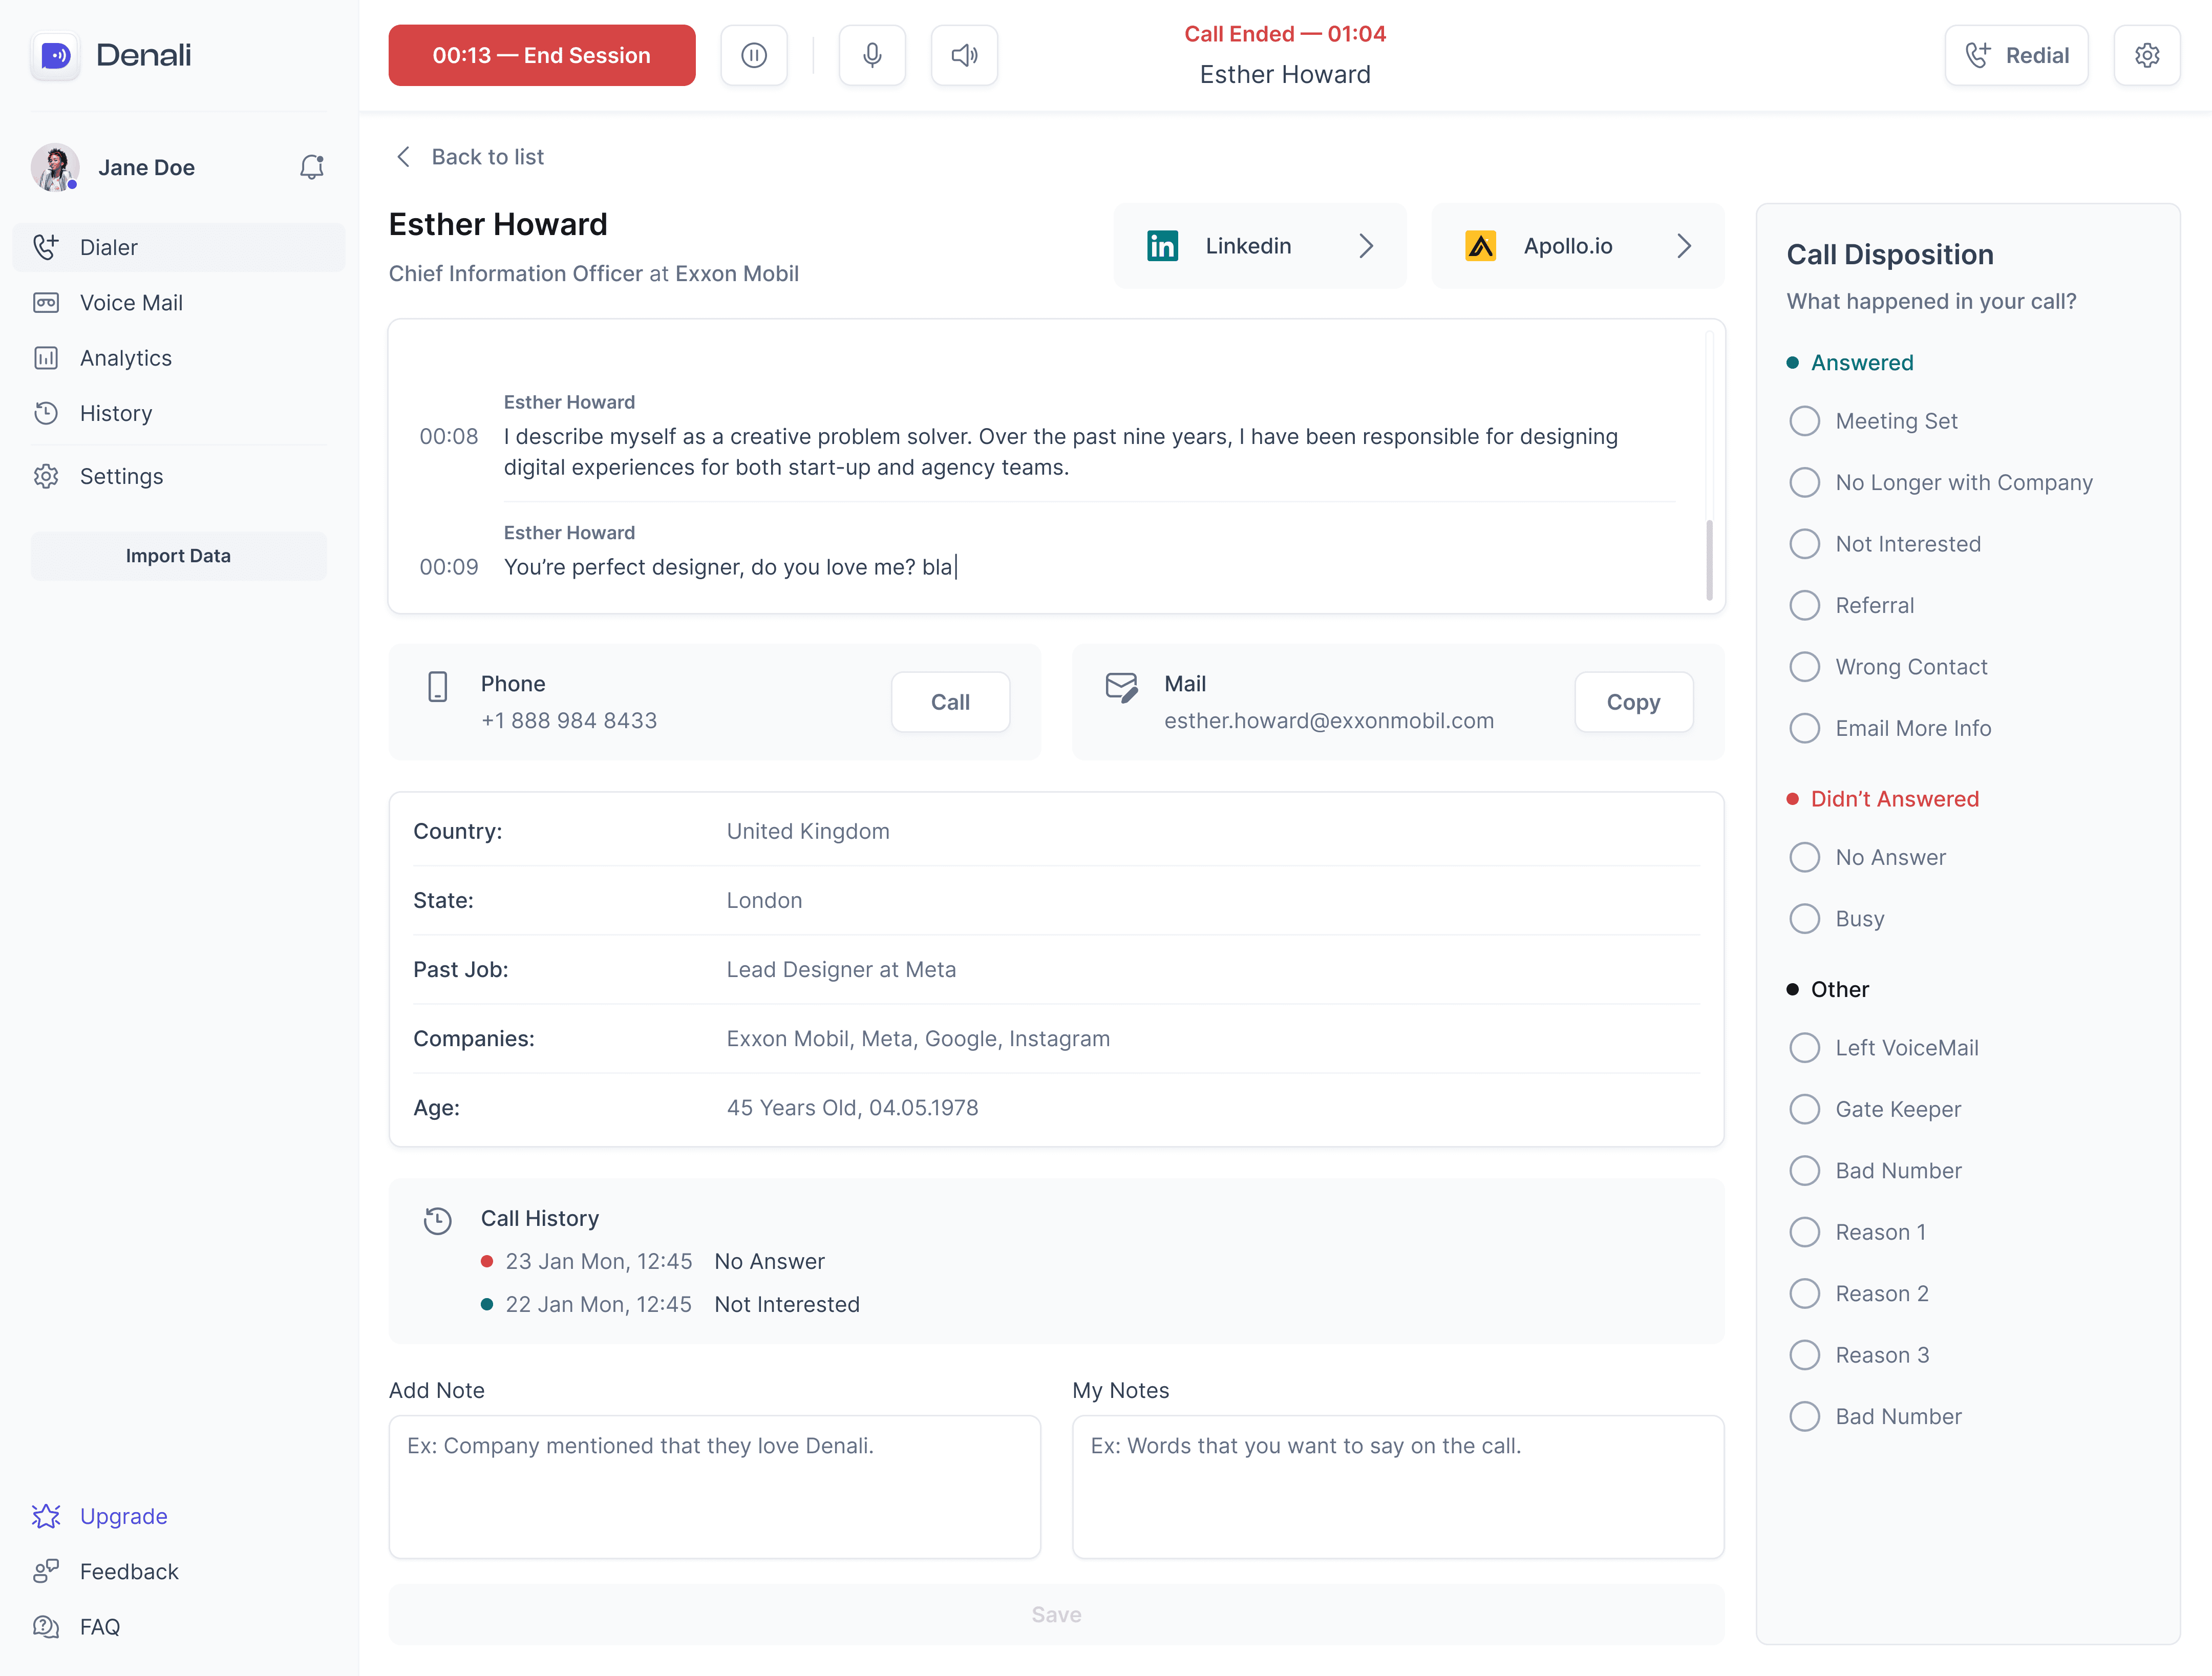Click the email esther.howard@exxonmobil.com

pos(1329,721)
